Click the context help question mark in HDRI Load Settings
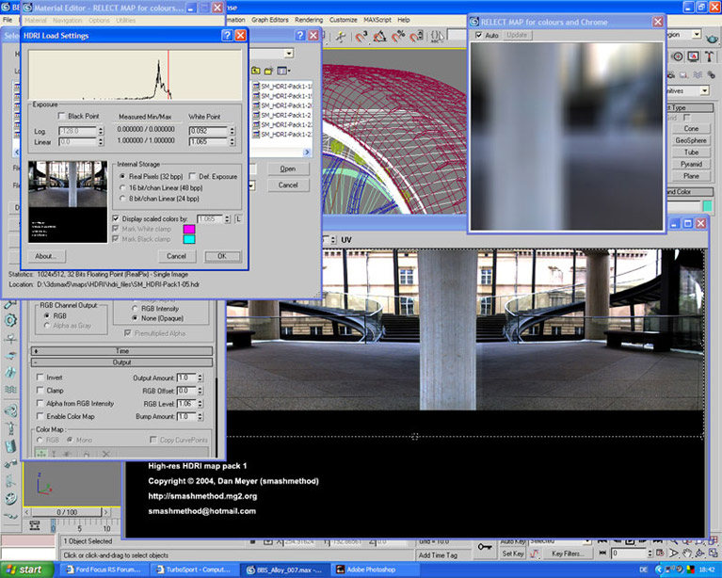The image size is (722, 578). point(226,35)
